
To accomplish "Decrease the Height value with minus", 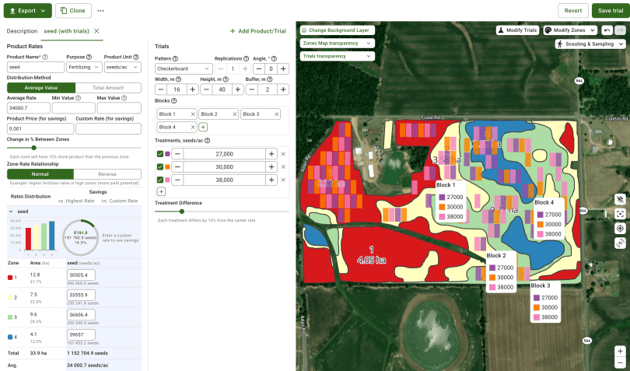I will [x=207, y=89].
